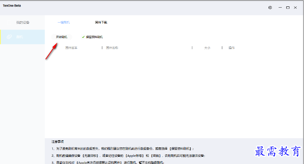This screenshot has width=304, height=164.
Task: Click the paperclip icon beside 刷机
Action: point(9,37)
